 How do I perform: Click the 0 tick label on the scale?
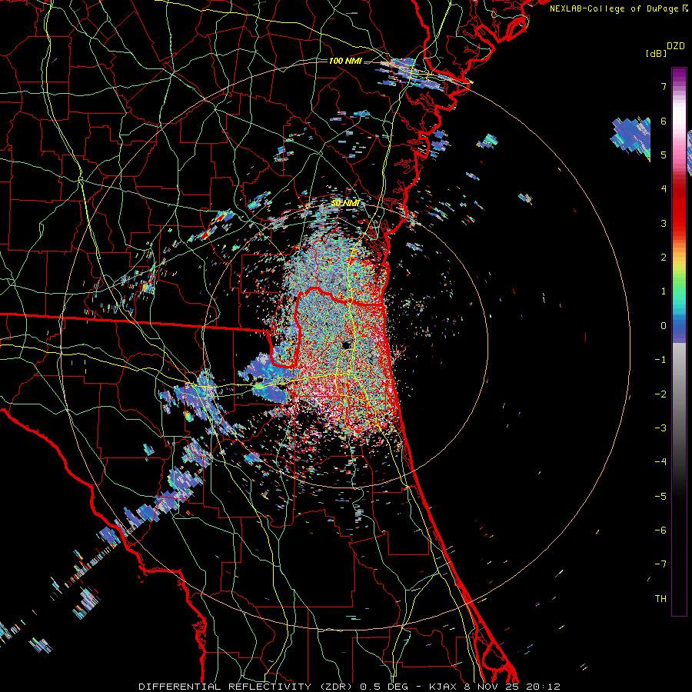coord(664,326)
